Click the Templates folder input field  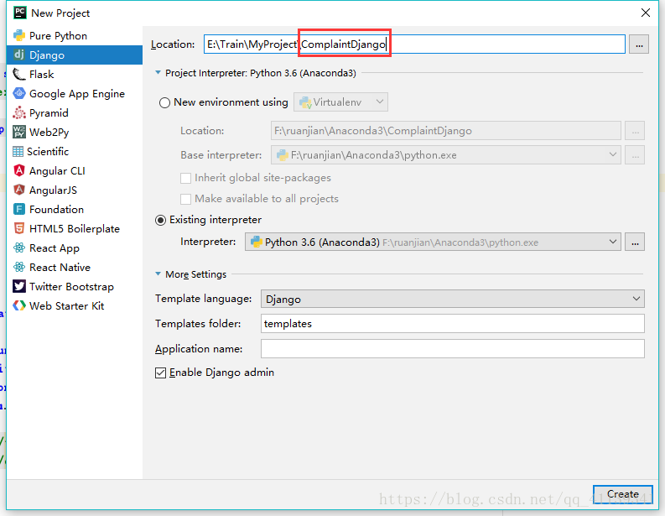453,323
